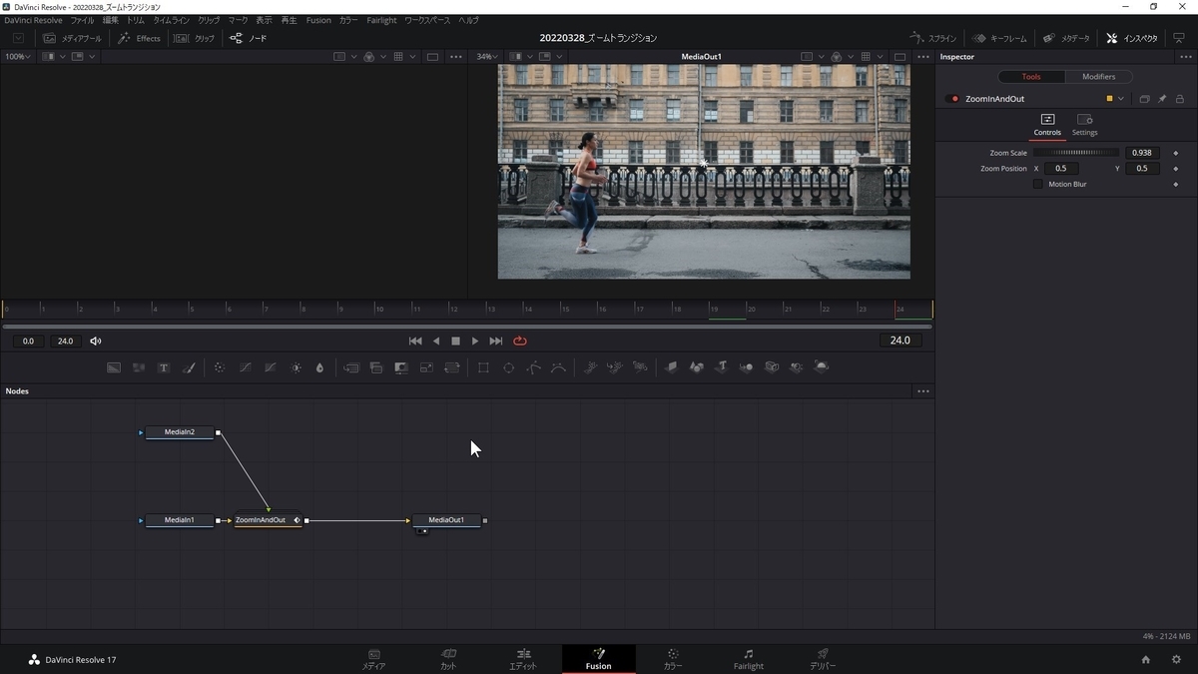This screenshot has width=1198, height=674.
Task: Add a Background node from toolbar
Action: tap(114, 367)
